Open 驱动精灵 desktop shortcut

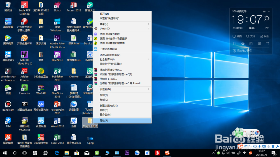pyautogui.click(x=8, y=139)
